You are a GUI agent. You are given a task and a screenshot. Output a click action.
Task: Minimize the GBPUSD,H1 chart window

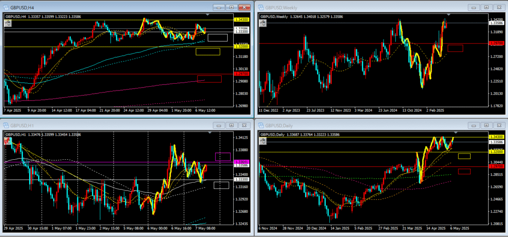pyautogui.click(x=220, y=125)
